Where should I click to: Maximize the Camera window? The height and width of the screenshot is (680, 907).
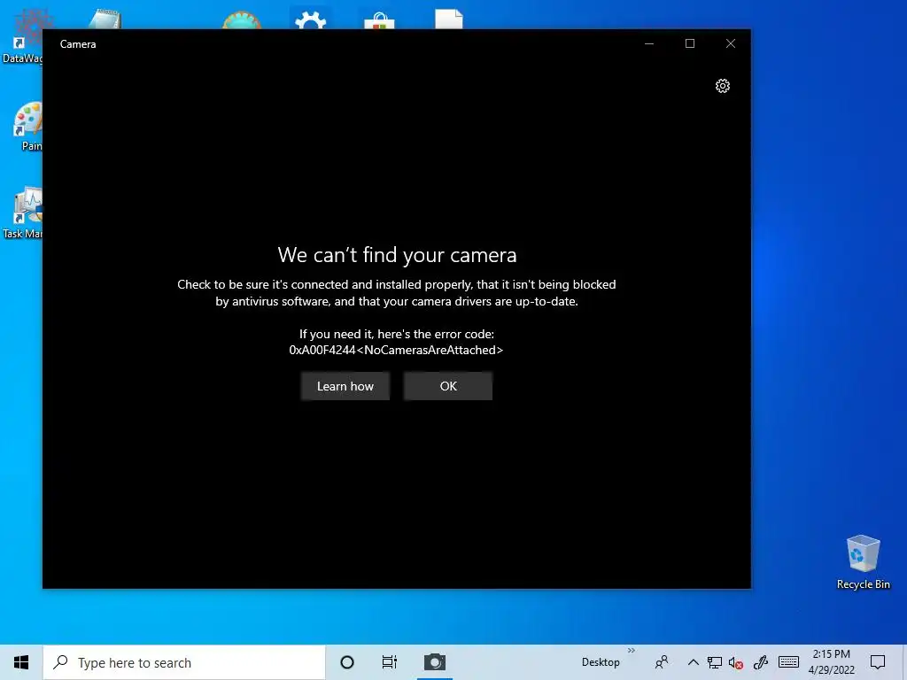[690, 44]
